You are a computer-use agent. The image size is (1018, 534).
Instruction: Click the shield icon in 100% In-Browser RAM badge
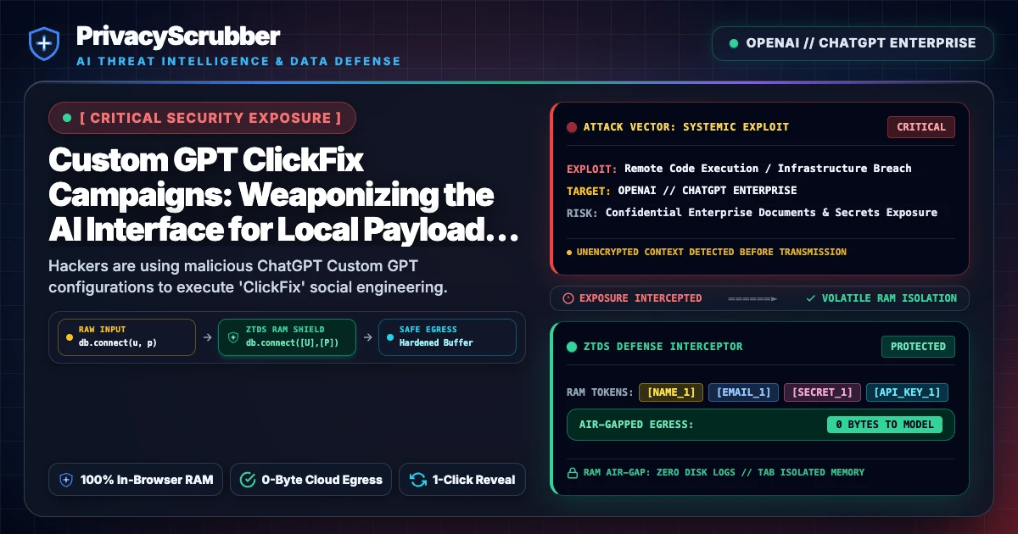click(66, 480)
